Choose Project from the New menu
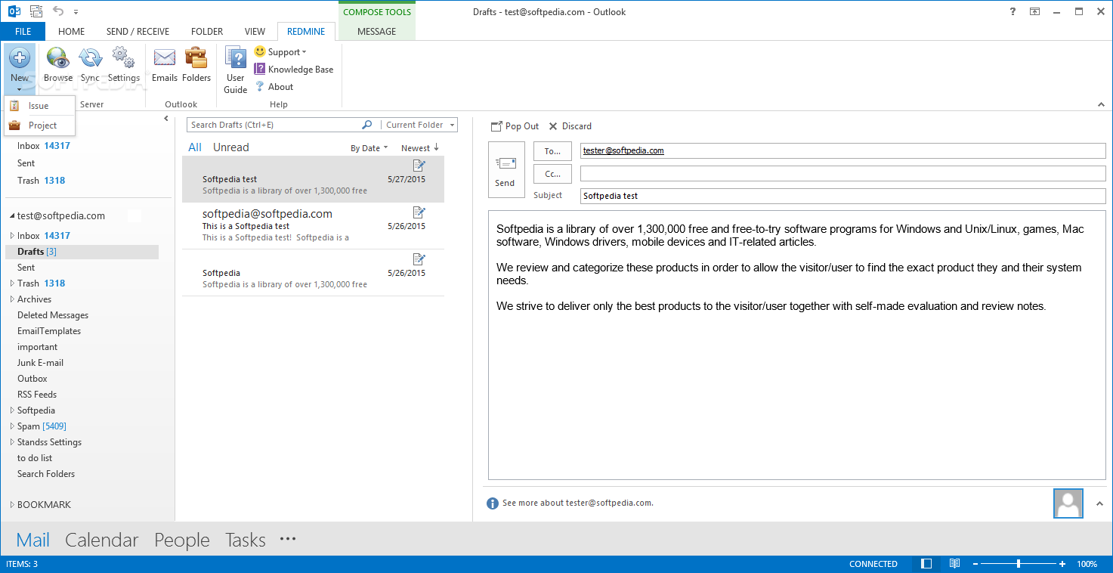The image size is (1113, 573). pyautogui.click(x=39, y=125)
